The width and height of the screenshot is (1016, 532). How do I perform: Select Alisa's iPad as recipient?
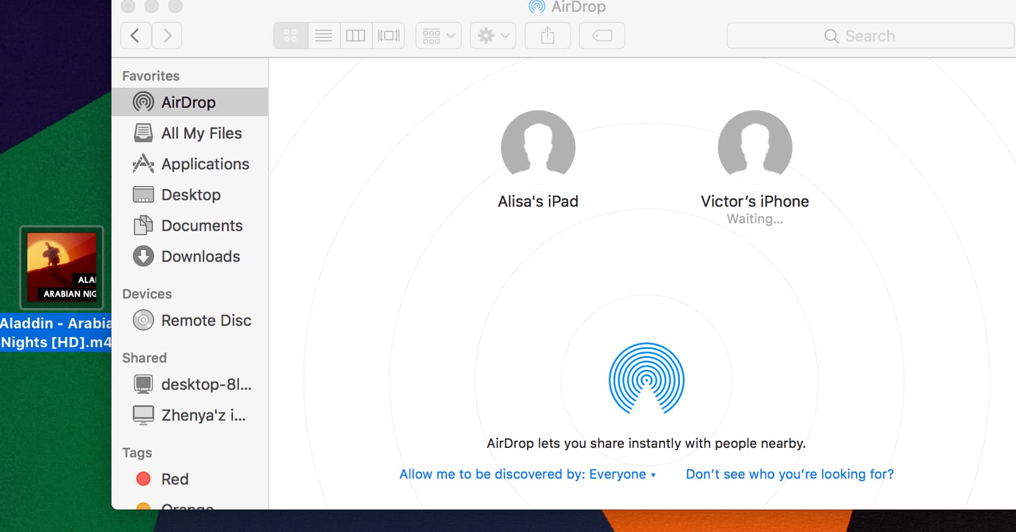538,147
